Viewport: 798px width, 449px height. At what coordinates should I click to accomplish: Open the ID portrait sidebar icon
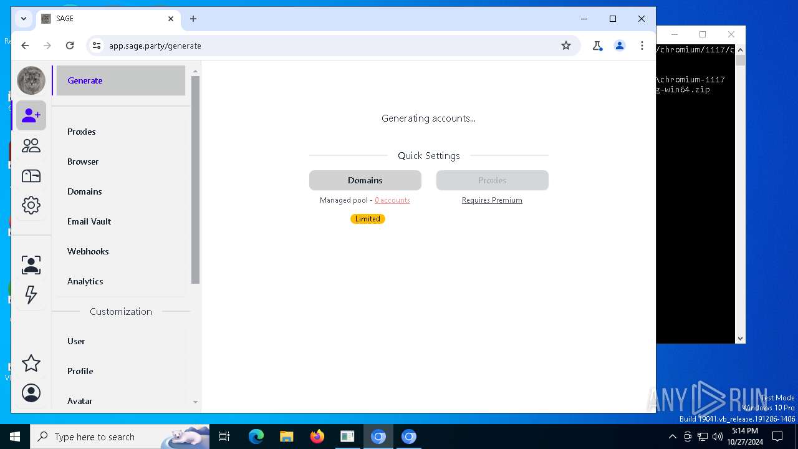[x=31, y=264]
